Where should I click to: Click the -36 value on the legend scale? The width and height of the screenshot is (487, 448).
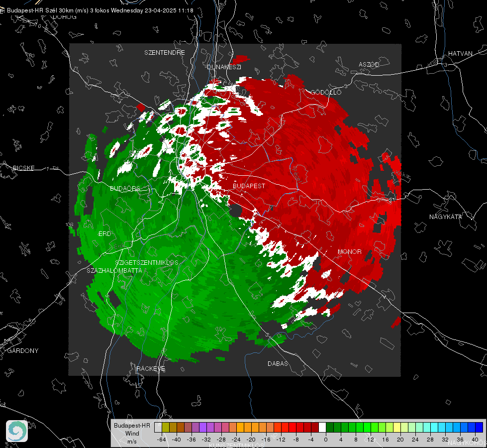pyautogui.click(x=192, y=440)
